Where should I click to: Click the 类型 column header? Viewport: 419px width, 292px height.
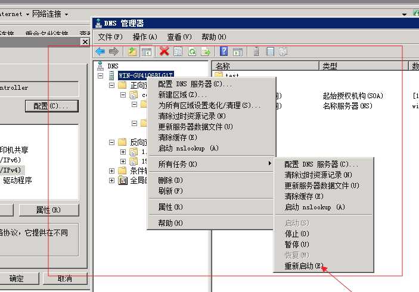click(364, 66)
